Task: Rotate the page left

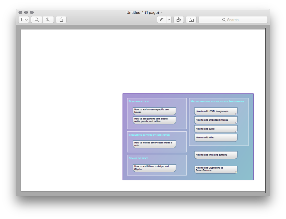Action: point(178,19)
